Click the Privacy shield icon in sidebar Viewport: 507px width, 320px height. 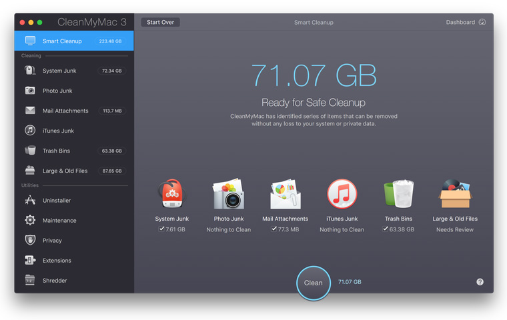pos(30,240)
